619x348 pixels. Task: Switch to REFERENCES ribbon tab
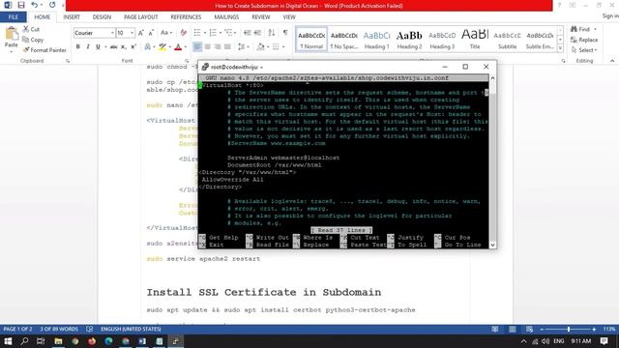[x=186, y=17]
